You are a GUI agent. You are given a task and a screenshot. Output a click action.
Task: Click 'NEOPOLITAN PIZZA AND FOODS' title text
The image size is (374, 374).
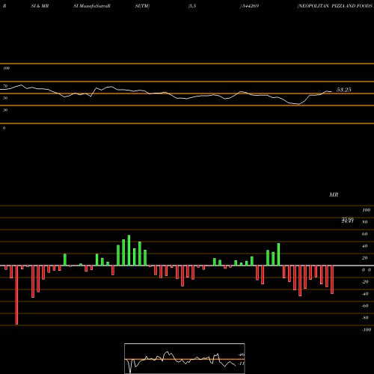point(336,6)
